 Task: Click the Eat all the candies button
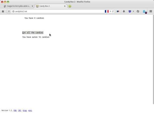pyautogui.click(x=33, y=32)
